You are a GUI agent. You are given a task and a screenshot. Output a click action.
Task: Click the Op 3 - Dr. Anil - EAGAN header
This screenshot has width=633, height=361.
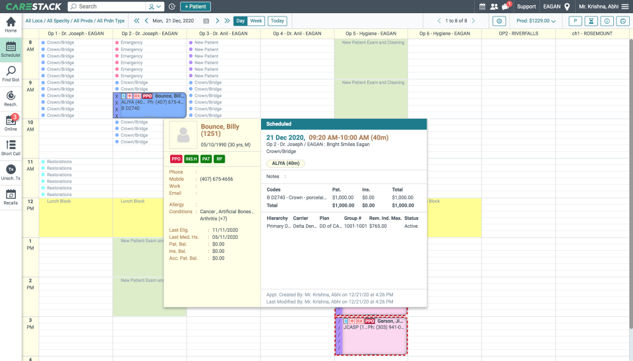click(224, 34)
